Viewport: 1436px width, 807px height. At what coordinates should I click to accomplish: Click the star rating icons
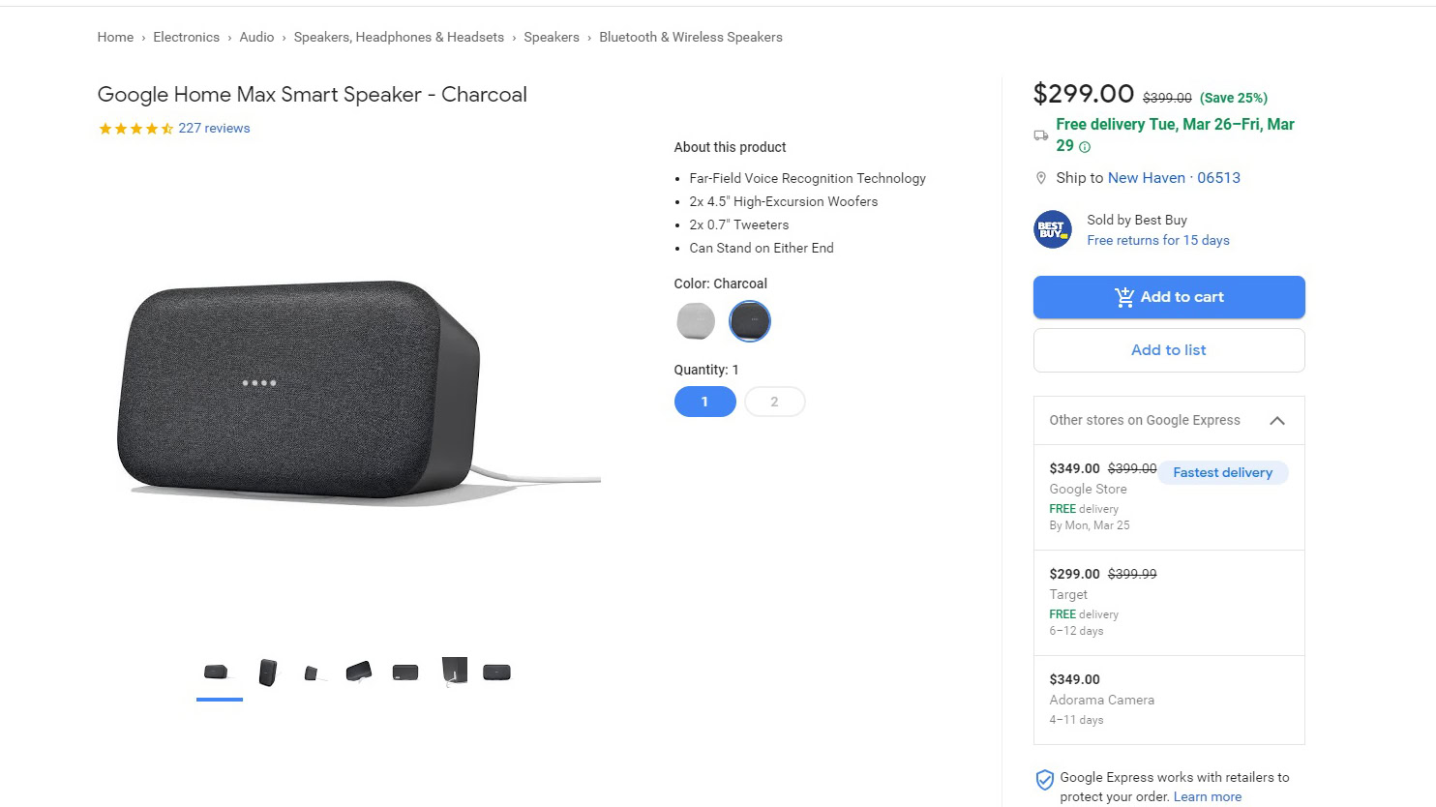point(135,129)
